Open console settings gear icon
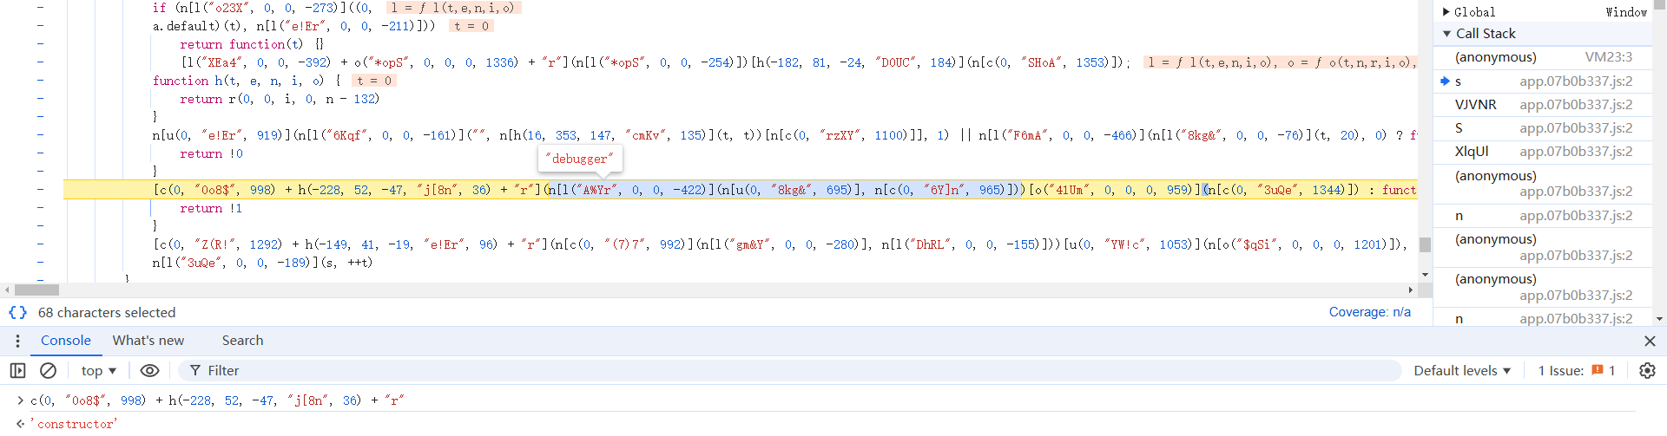The height and width of the screenshot is (436, 1667). tap(1647, 370)
